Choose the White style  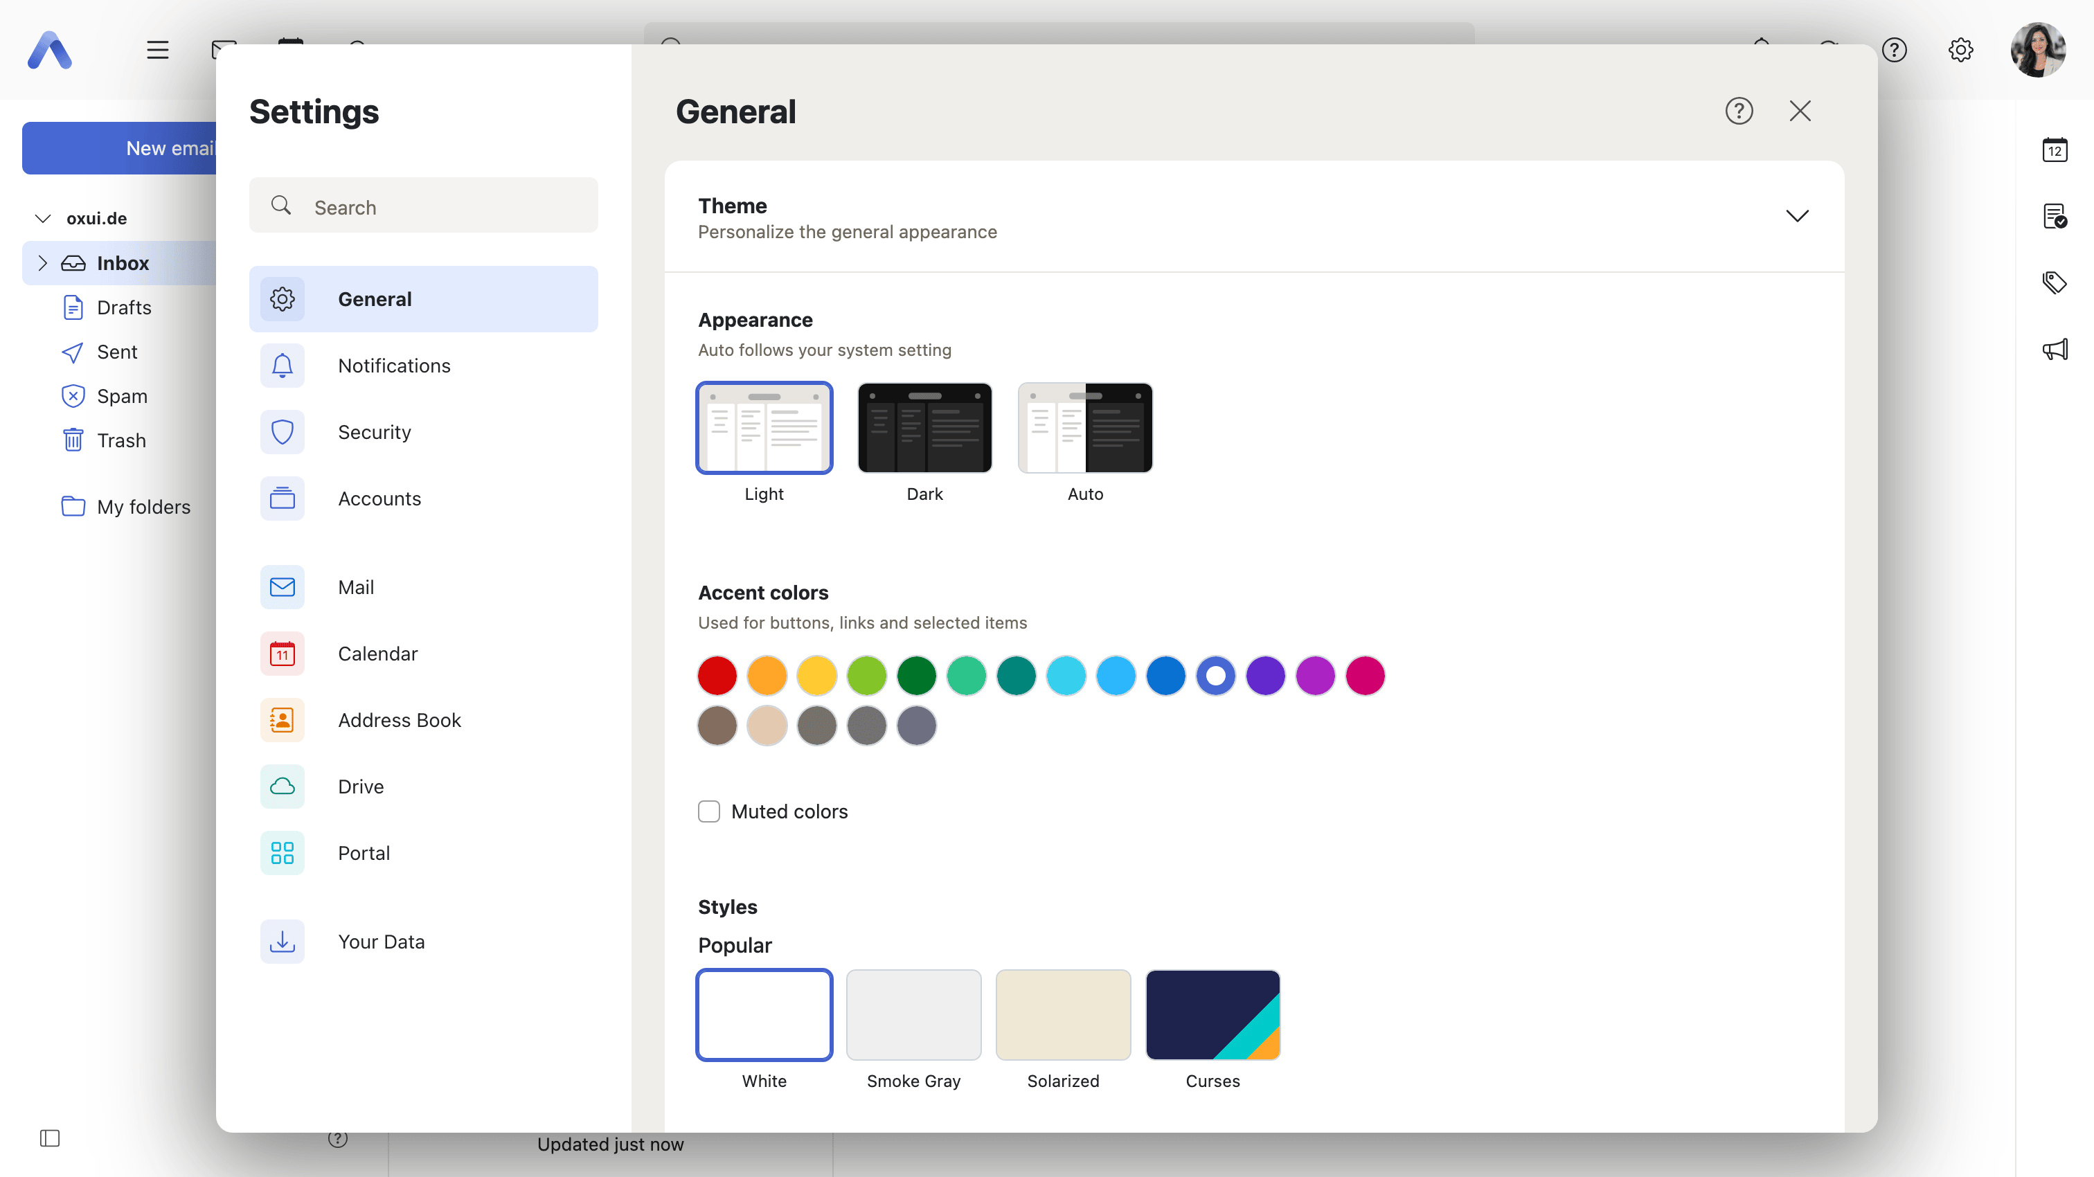point(764,1014)
